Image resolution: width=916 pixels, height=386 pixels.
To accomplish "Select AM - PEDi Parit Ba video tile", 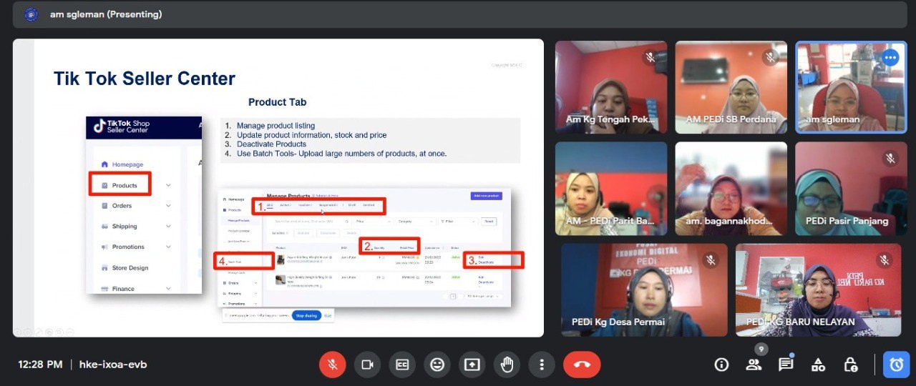I will click(x=611, y=189).
